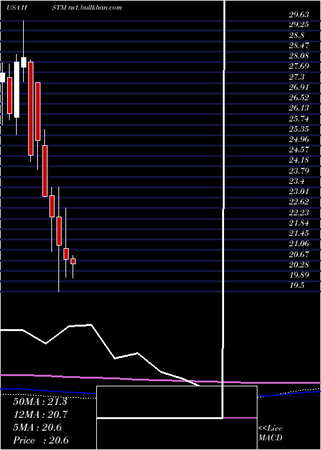The image size is (321, 450).
Task: Click the 26.13 price axis label
Action: tap(299, 108)
